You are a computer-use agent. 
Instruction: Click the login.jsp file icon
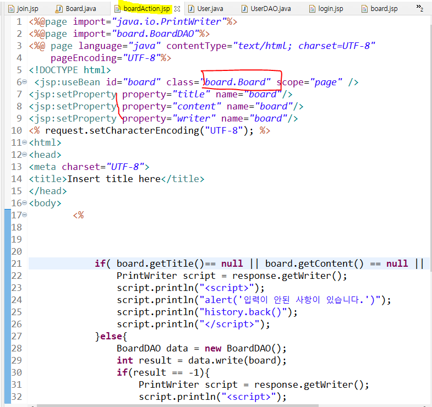click(312, 9)
